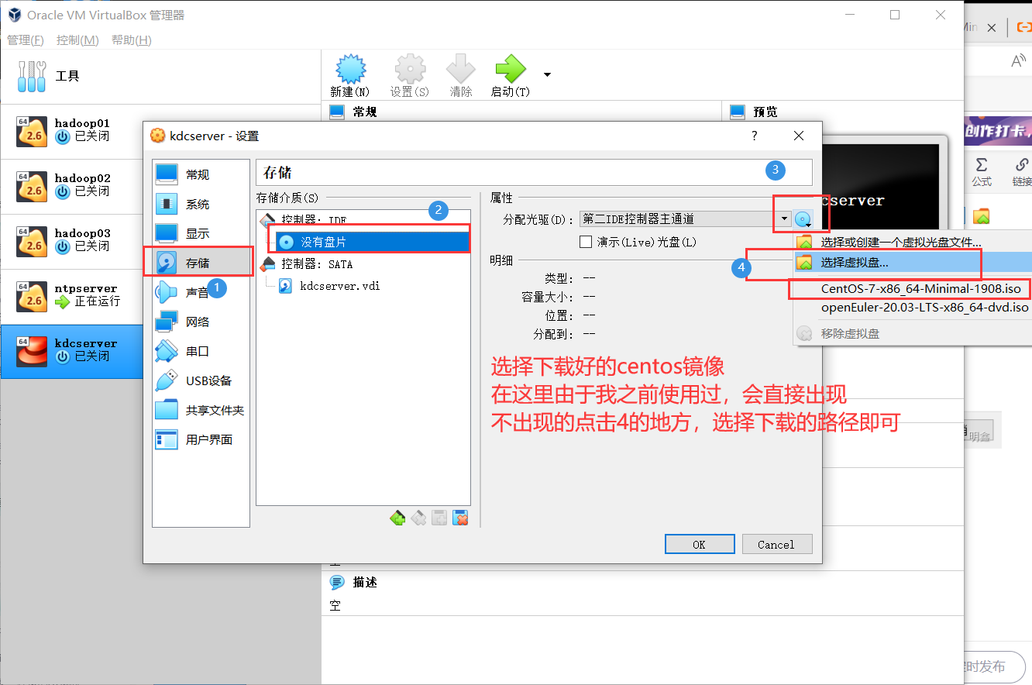This screenshot has width=1032, height=685.
Task: Click the add storage controller icon
Action: [x=398, y=518]
